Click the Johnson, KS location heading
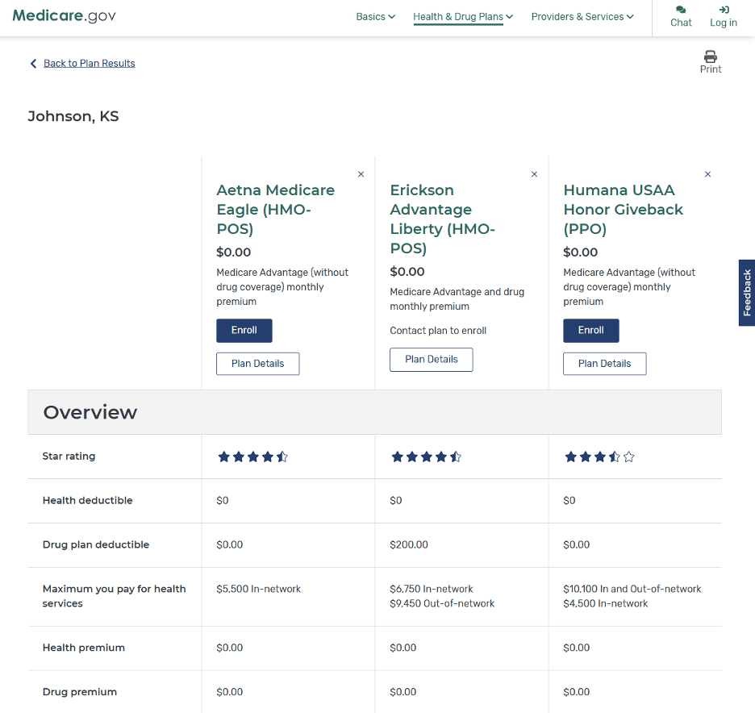The image size is (755, 713). point(73,116)
